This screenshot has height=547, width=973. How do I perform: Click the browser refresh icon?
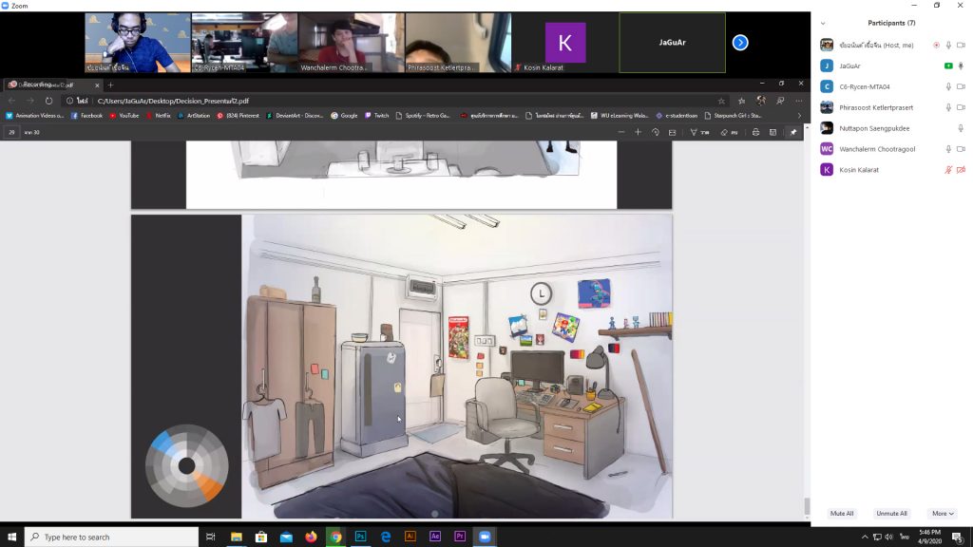(49, 101)
